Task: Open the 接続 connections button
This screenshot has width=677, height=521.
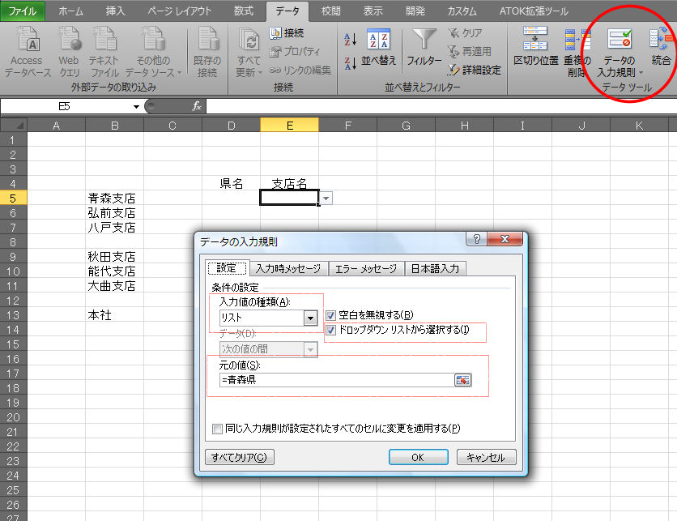Action: point(287,33)
